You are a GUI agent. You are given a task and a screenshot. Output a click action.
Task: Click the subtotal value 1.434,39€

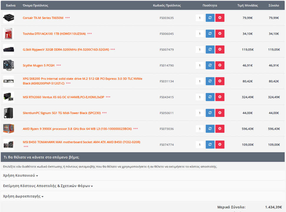(x=273, y=207)
